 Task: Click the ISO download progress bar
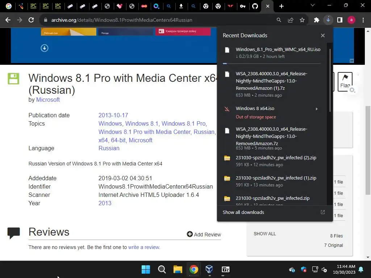(x=272, y=63)
